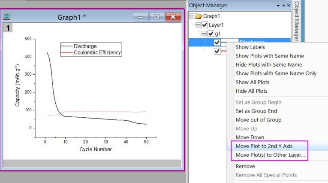
Task: Select Move Plot to 2nd Y Axis
Action: (x=264, y=146)
